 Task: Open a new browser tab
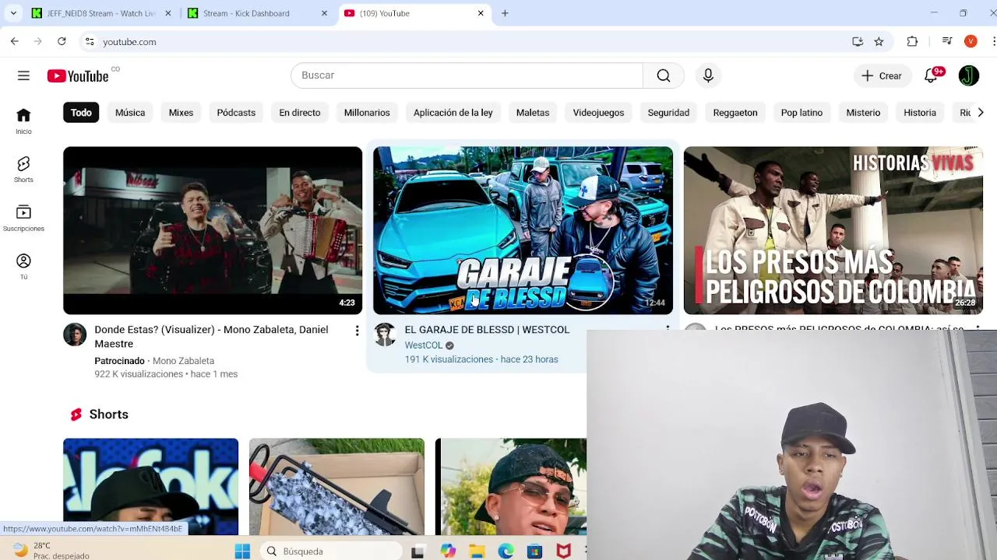pyautogui.click(x=505, y=13)
